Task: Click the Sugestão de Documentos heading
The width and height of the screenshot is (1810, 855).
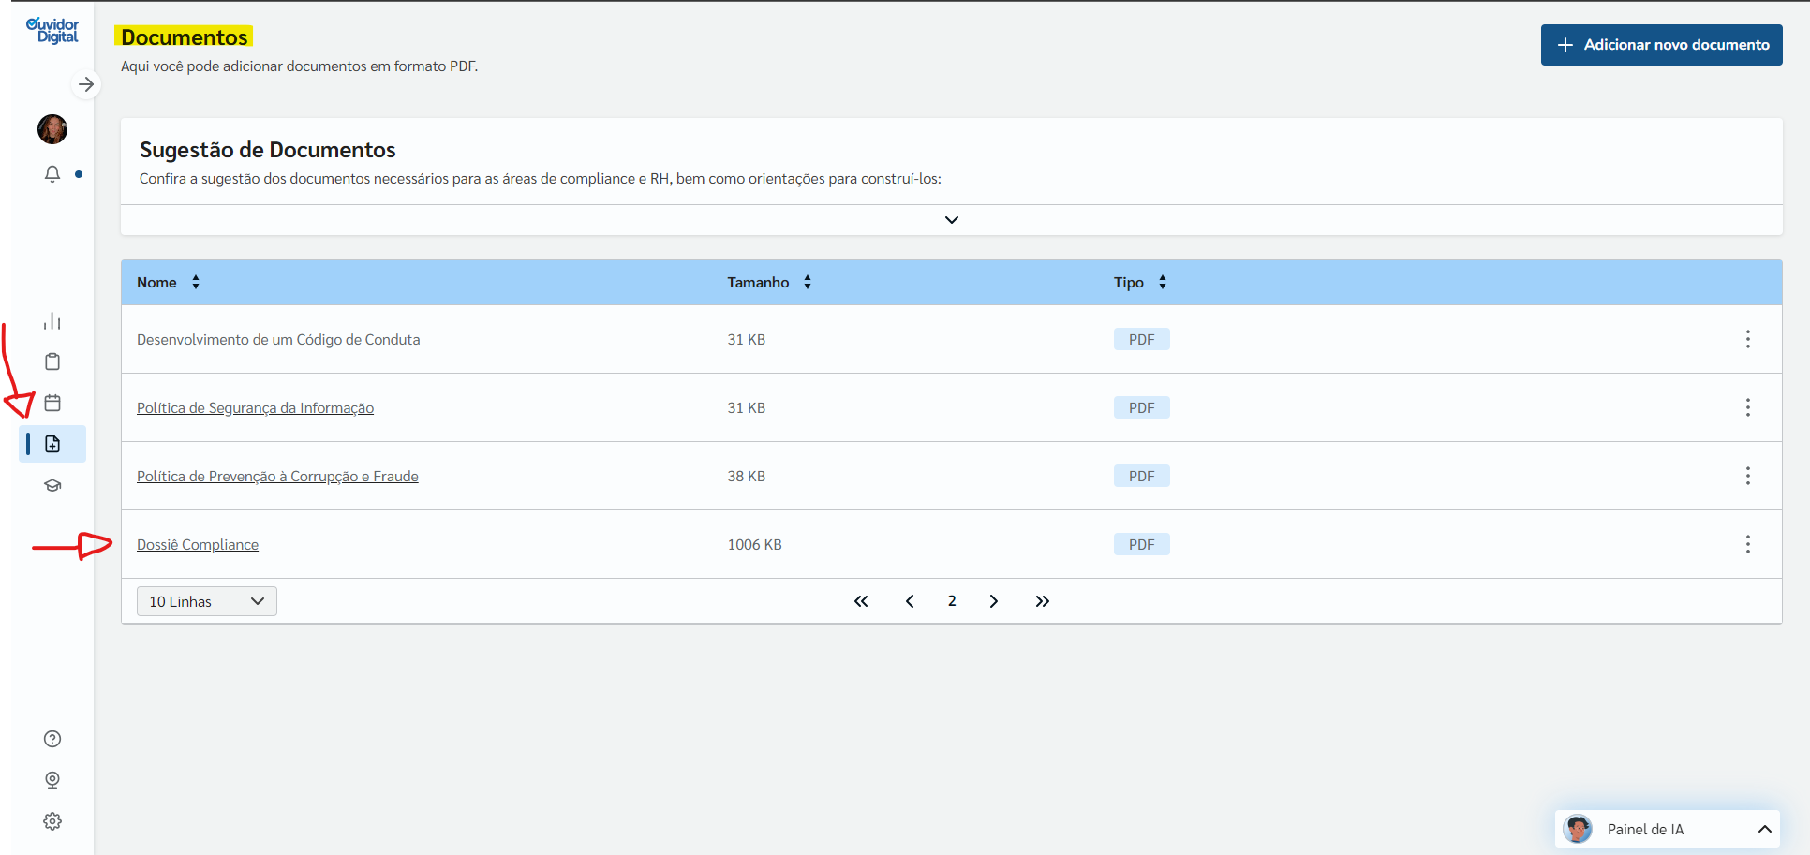Action: (268, 150)
